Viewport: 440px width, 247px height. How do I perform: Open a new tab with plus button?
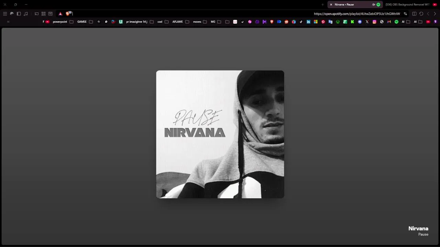[x=322, y=4]
